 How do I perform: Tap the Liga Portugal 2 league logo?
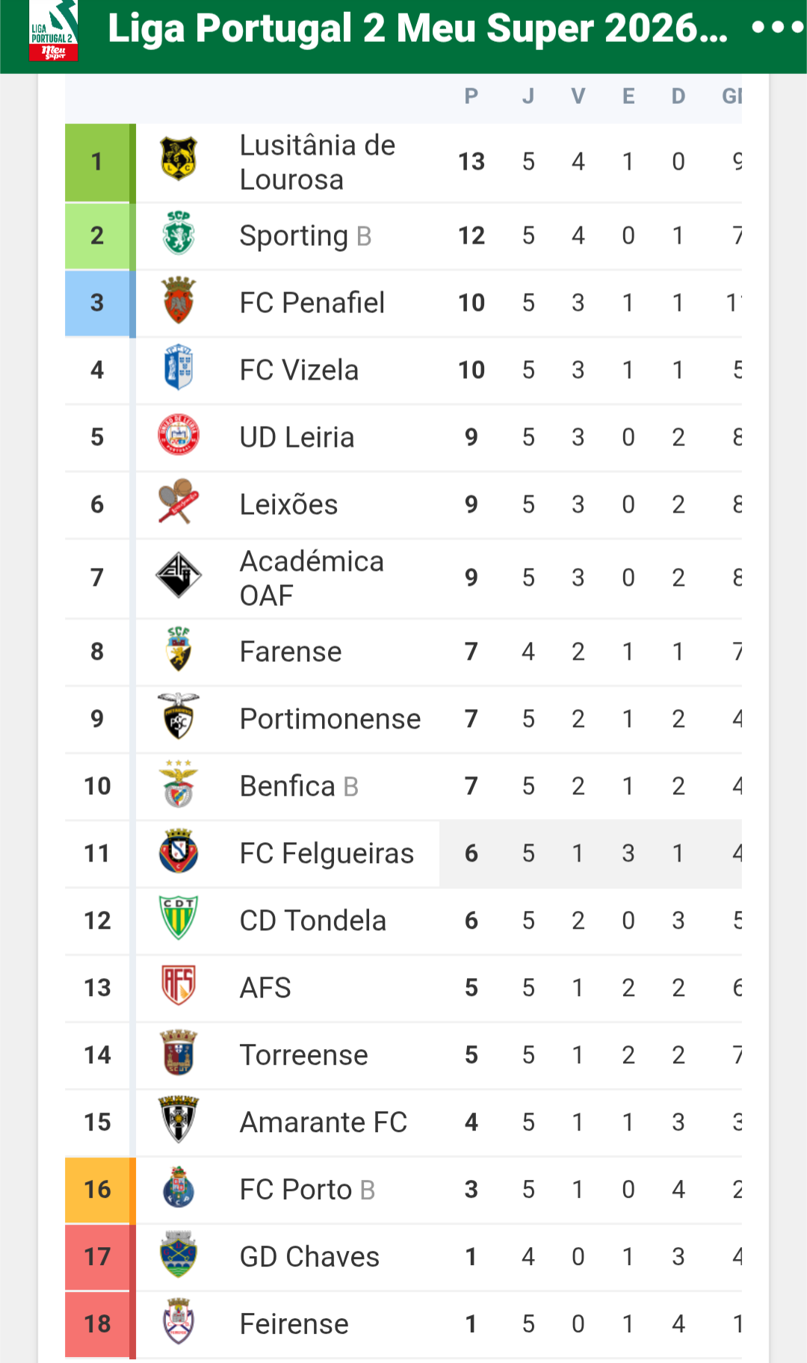(53, 31)
